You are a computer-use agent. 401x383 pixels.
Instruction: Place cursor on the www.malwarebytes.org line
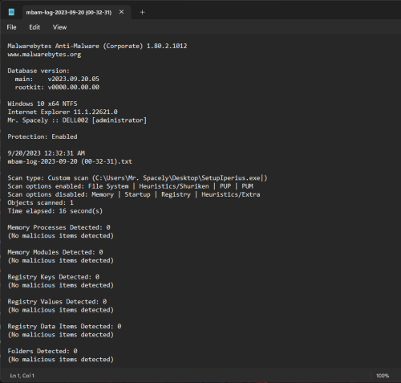tap(44, 55)
